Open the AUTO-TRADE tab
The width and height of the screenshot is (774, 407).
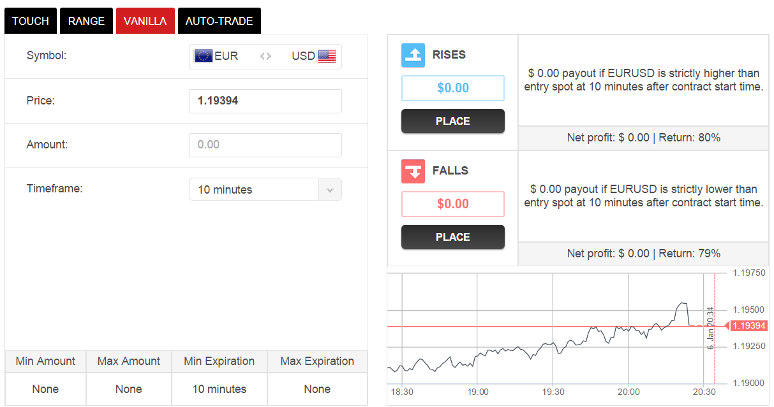click(x=219, y=21)
